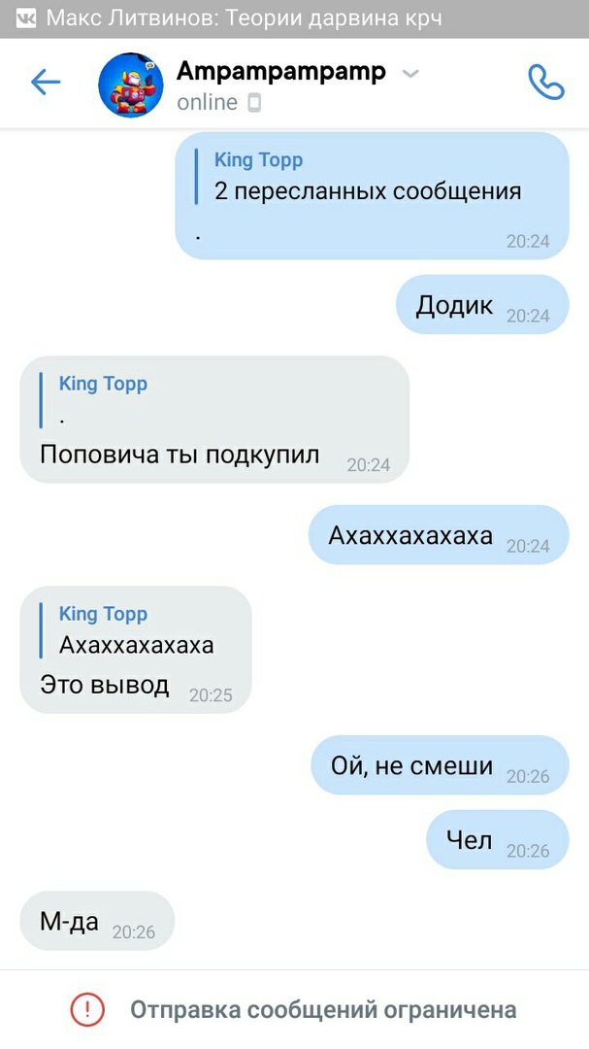Tap Отправка сообщений ограничена notice
Viewport: 589px width, 1049px height.
pos(294,1009)
